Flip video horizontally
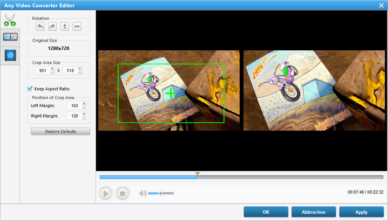 [77, 27]
